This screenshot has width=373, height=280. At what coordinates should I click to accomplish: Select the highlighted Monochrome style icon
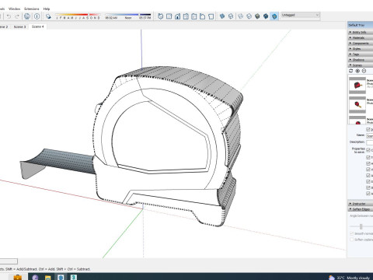(x=274, y=16)
